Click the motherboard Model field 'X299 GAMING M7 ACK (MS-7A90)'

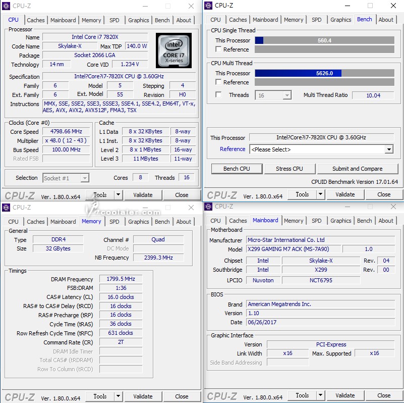[294, 249]
